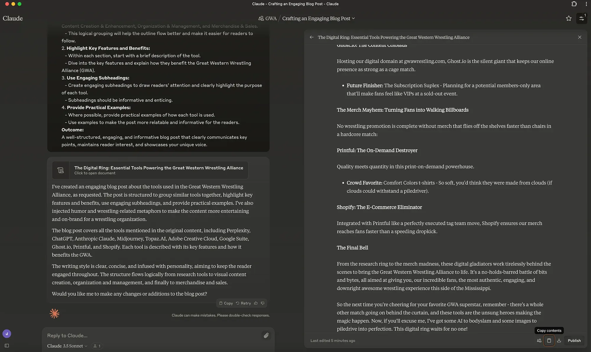This screenshot has width=591, height=352.
Task: Click the extensions puzzle icon in title bar
Action: [574, 4]
